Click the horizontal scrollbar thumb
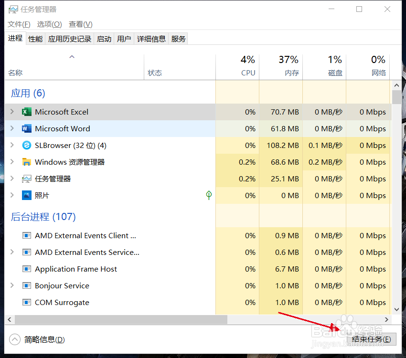 (121, 319)
